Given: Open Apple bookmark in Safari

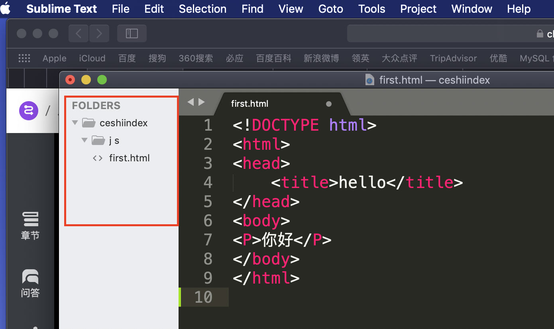Looking at the screenshot, I should tap(55, 58).
